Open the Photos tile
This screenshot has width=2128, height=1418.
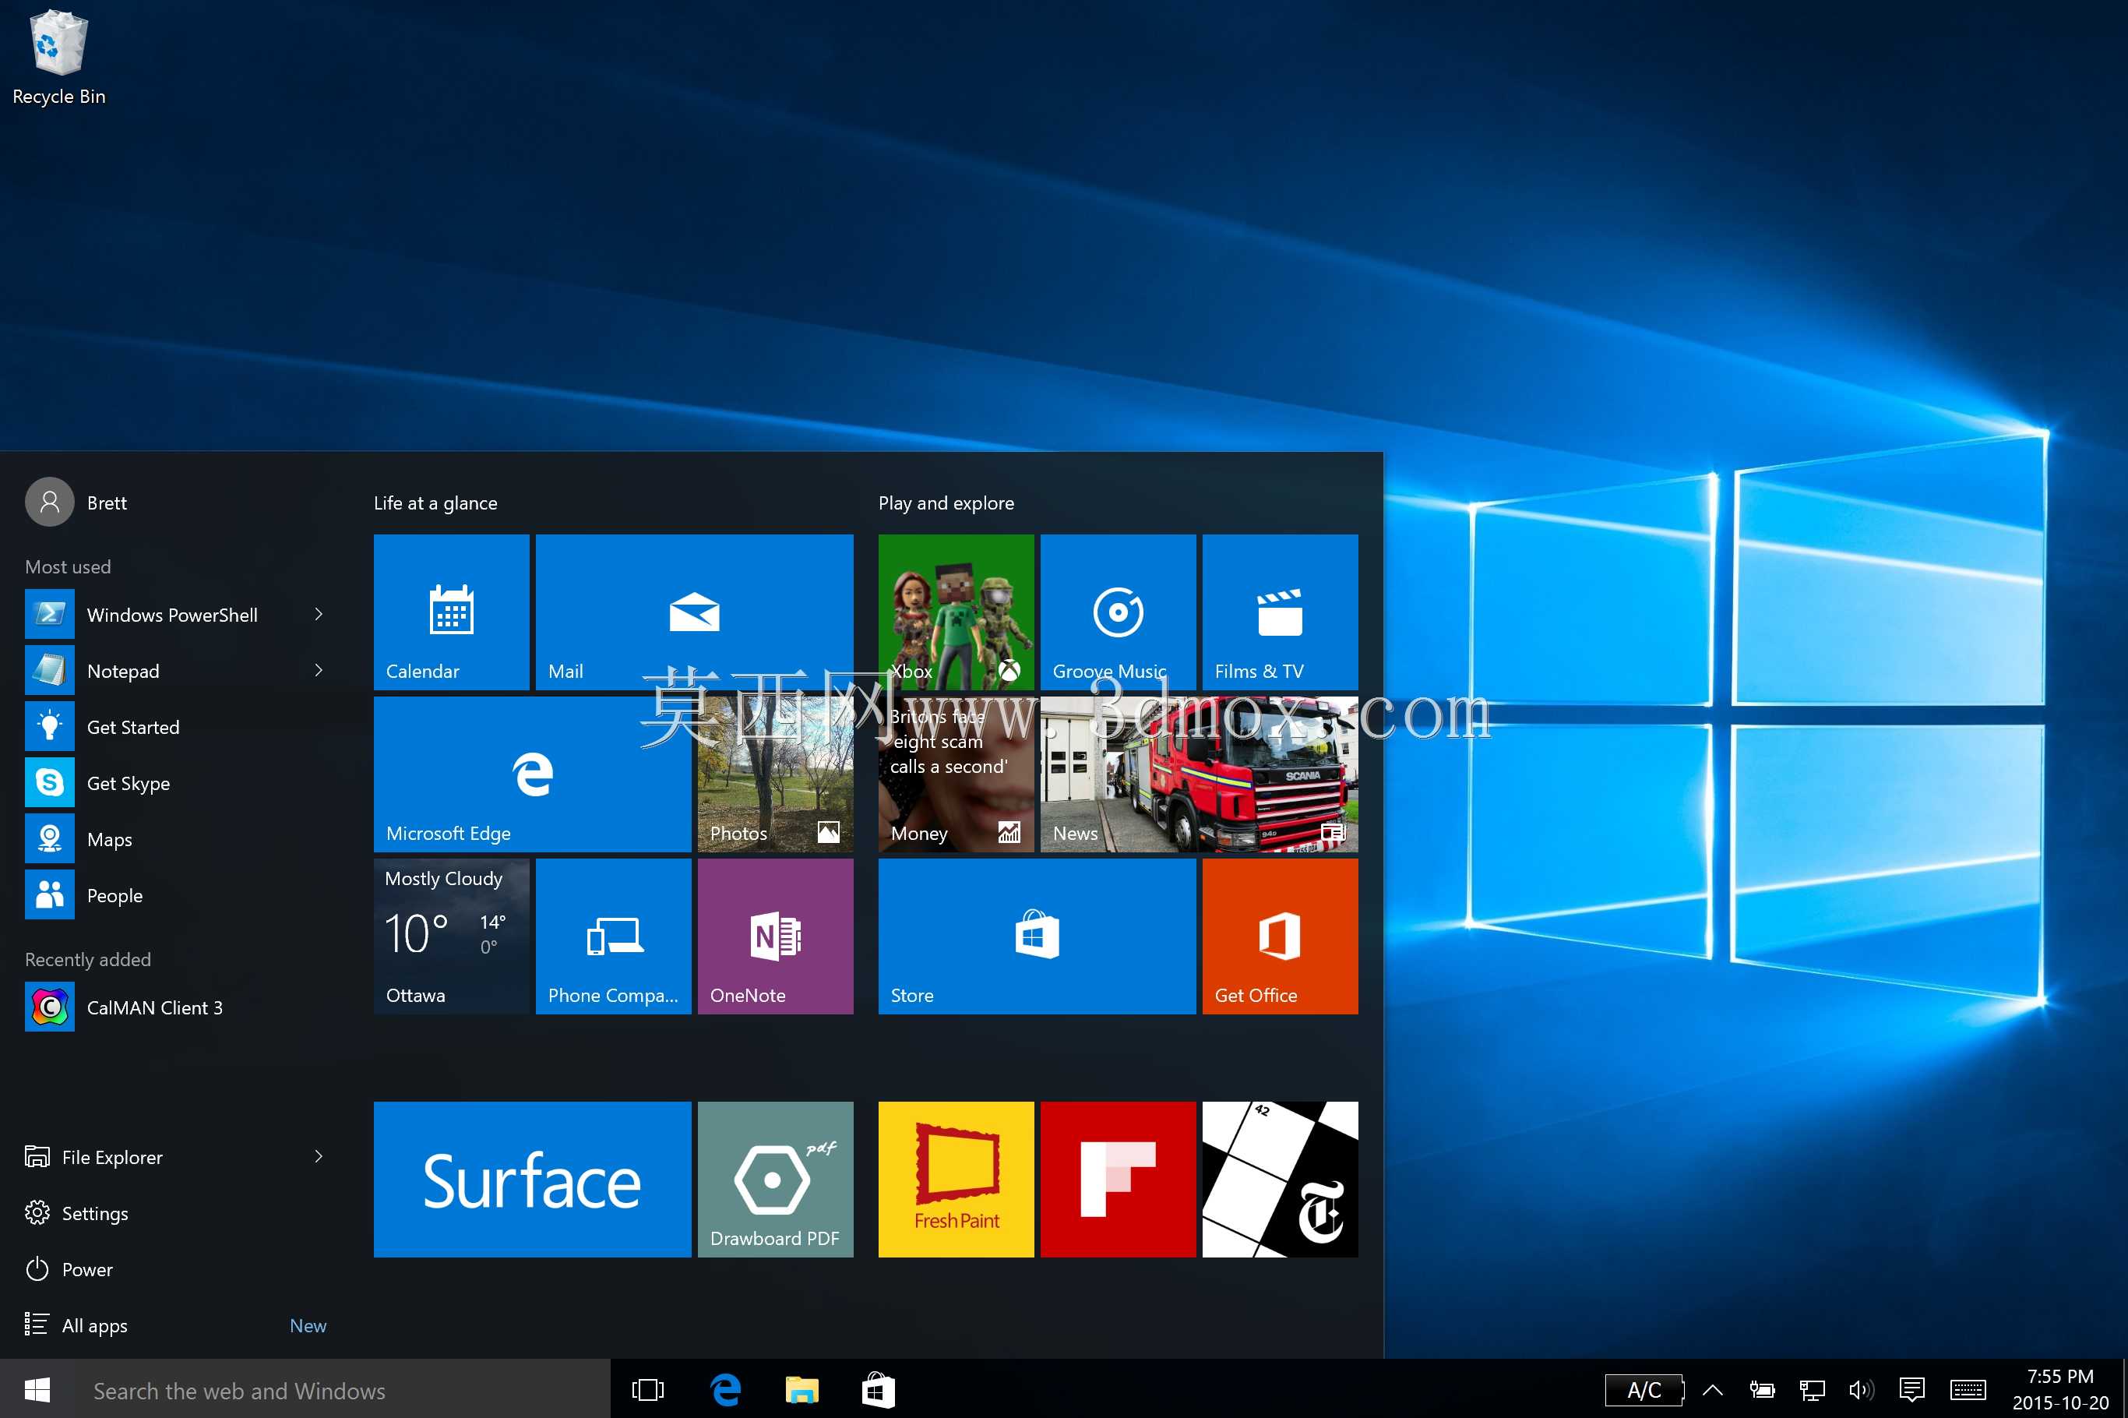776,774
